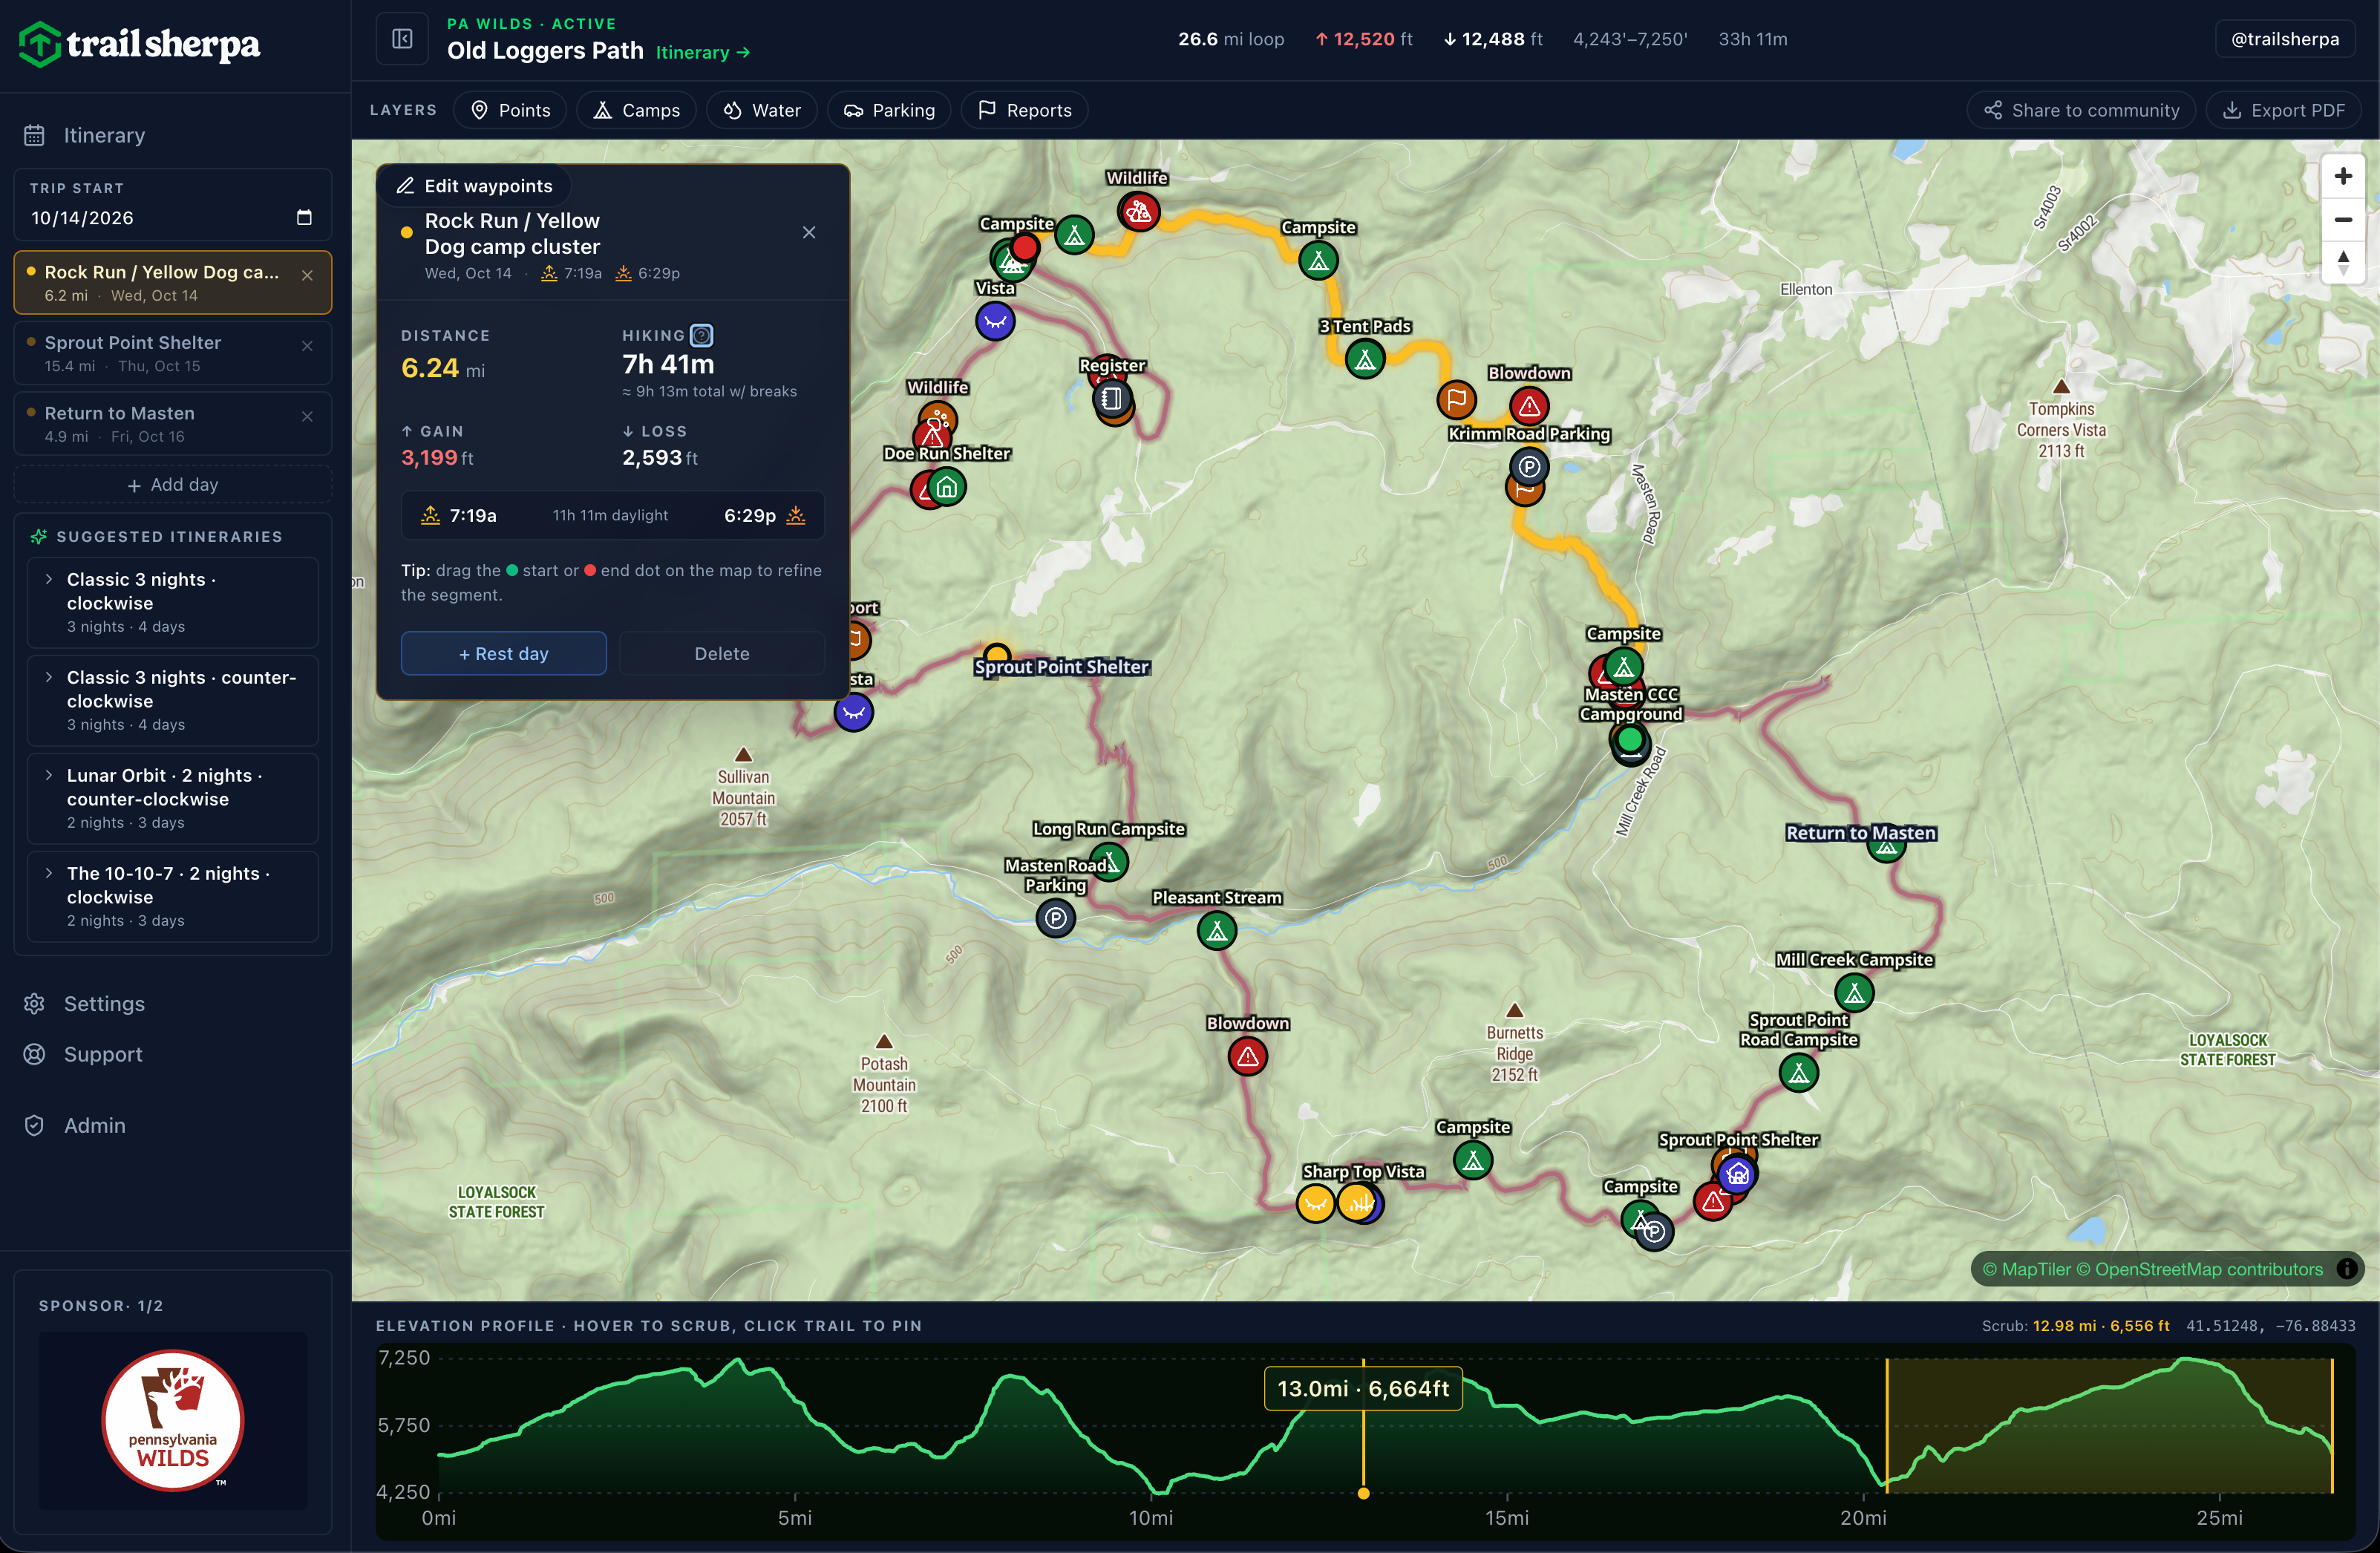2380x1553 pixels.
Task: Remove the Sprout Point Shelter day
Action: [x=307, y=346]
